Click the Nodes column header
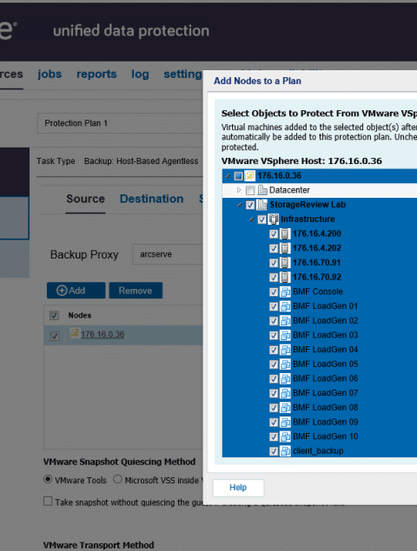This screenshot has width=417, height=551. point(80,315)
